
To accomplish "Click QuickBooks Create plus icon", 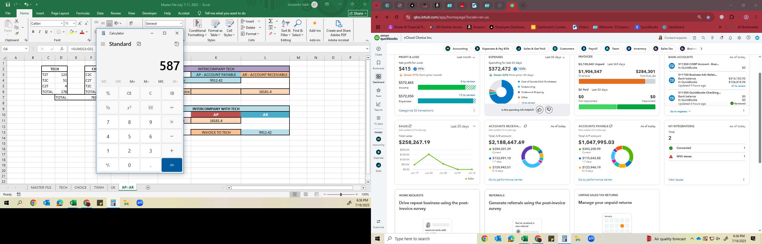I will coord(378,49).
